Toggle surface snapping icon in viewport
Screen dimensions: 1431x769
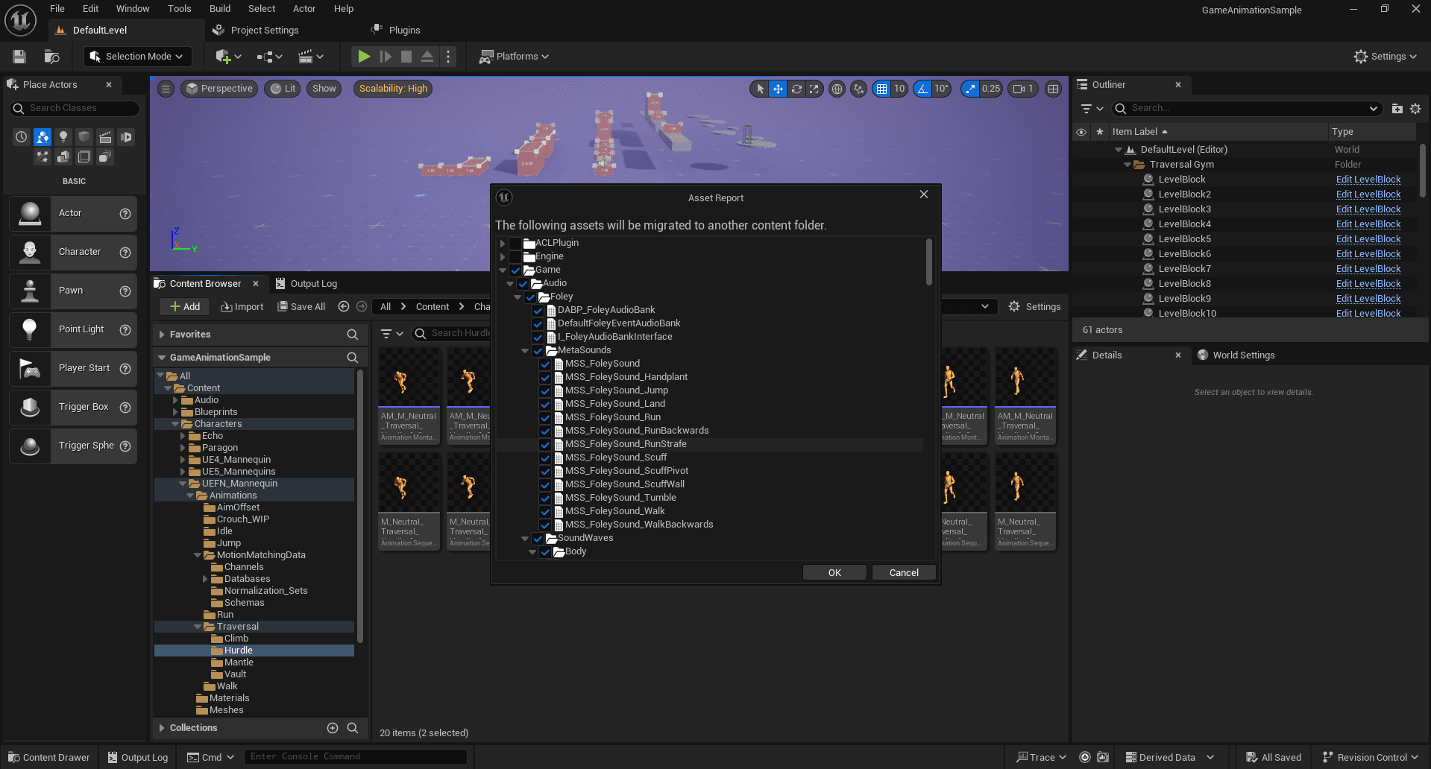(x=858, y=89)
